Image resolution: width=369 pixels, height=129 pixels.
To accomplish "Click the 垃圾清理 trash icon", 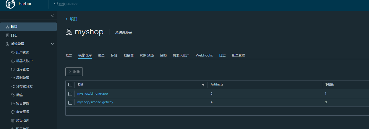I will 13,121.
